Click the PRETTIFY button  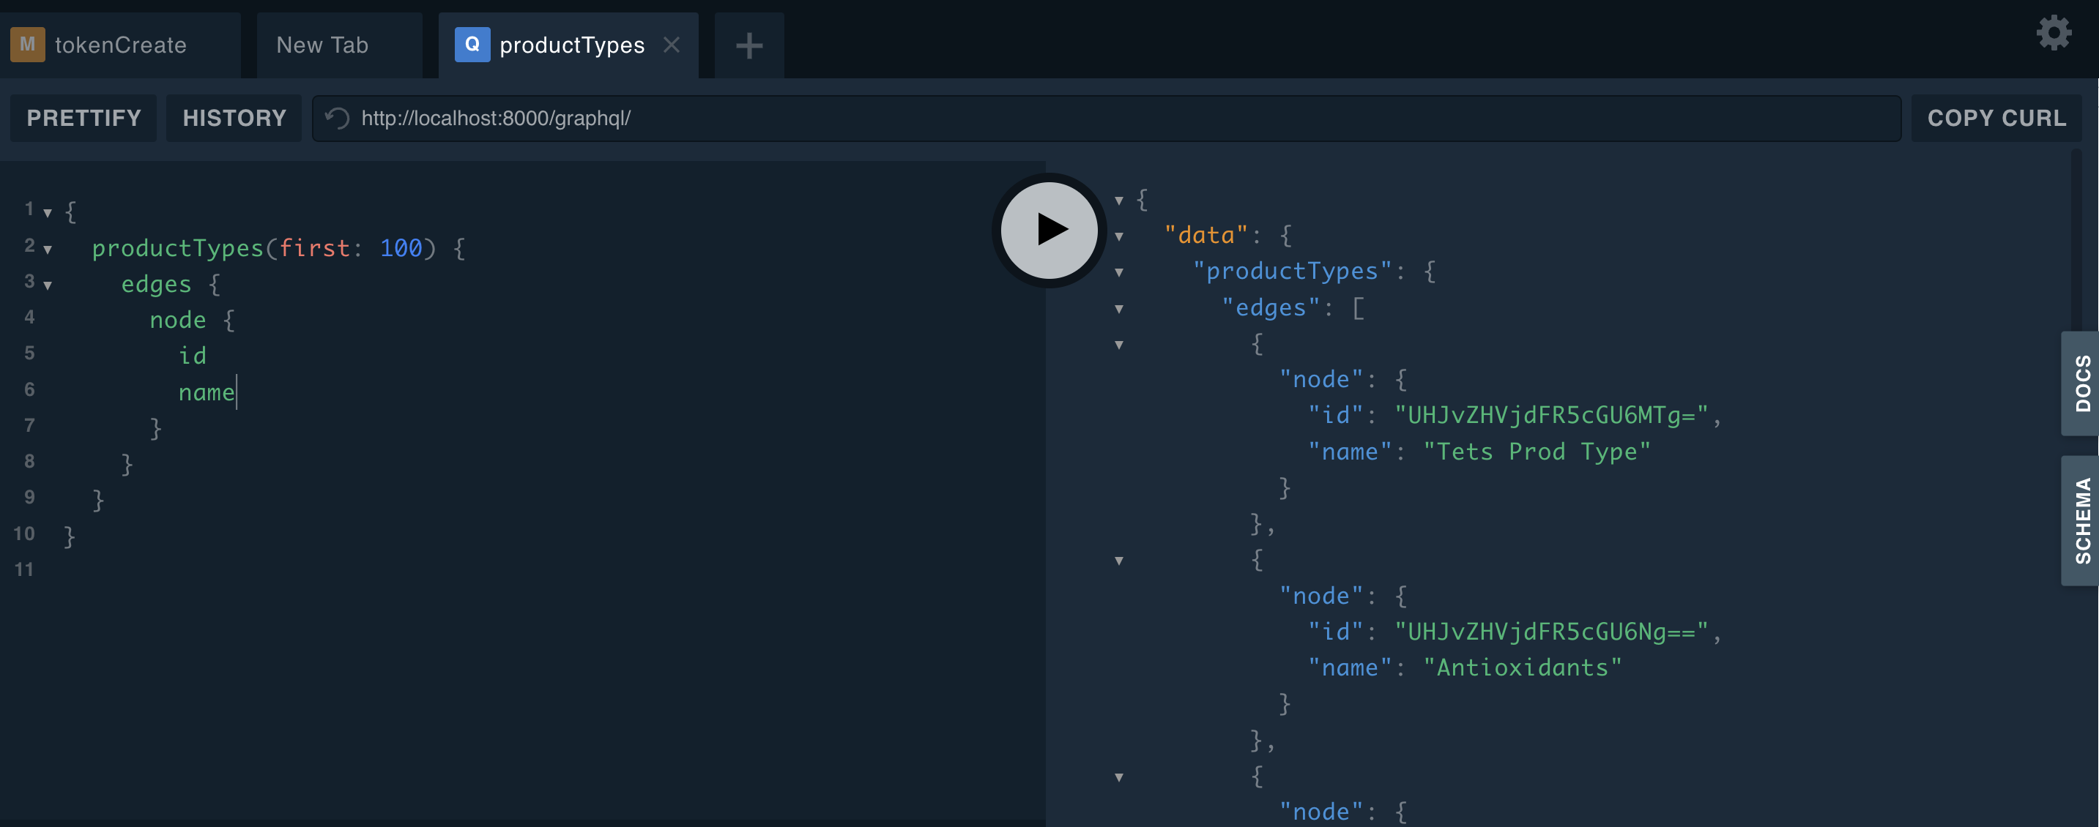coord(84,119)
